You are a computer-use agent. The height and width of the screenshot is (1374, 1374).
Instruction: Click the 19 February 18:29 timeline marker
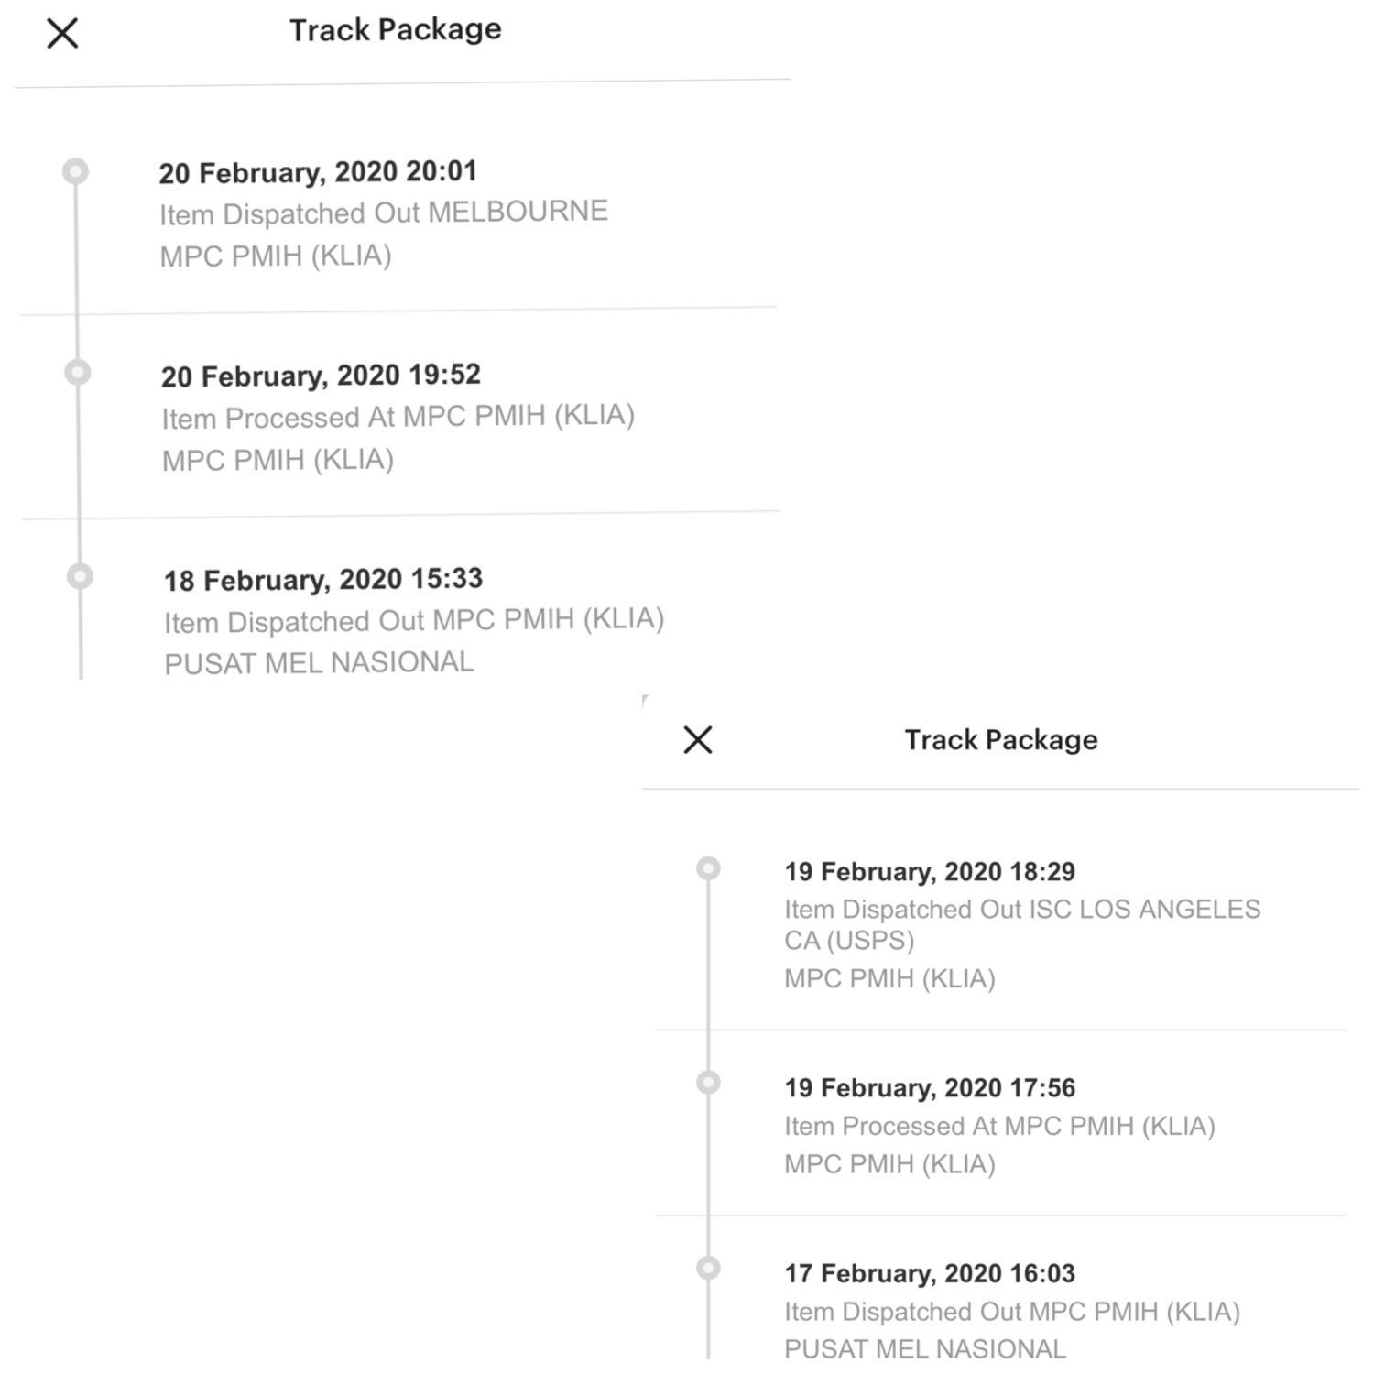point(708,868)
